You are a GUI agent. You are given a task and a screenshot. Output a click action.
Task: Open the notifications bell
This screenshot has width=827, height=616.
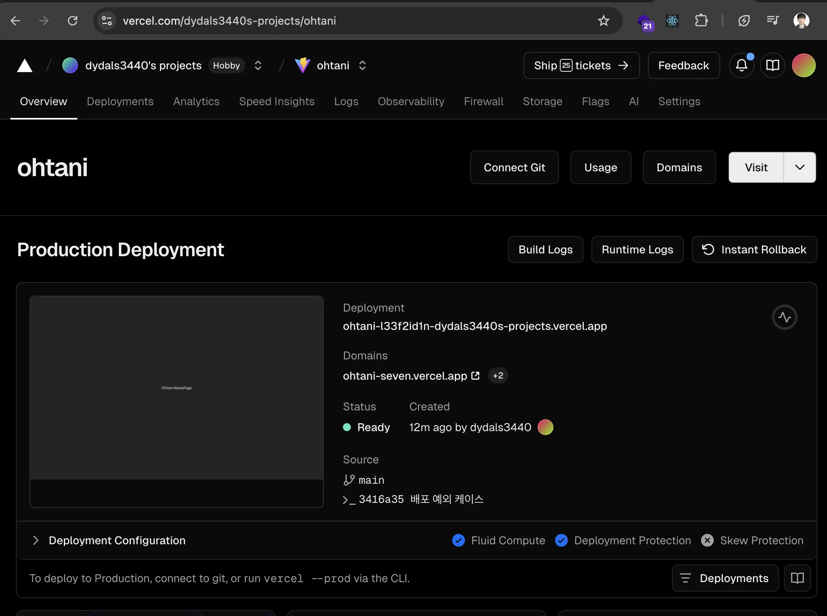(741, 65)
